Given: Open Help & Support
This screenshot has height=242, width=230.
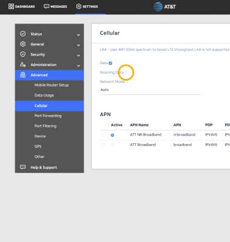Looking at the screenshot, I should [44, 168].
